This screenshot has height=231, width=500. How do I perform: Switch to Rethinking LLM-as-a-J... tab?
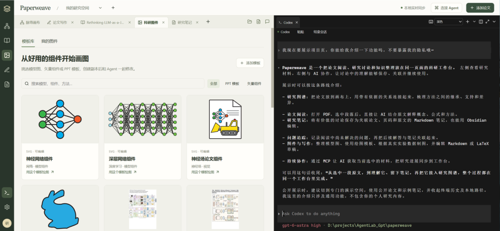(x=102, y=23)
